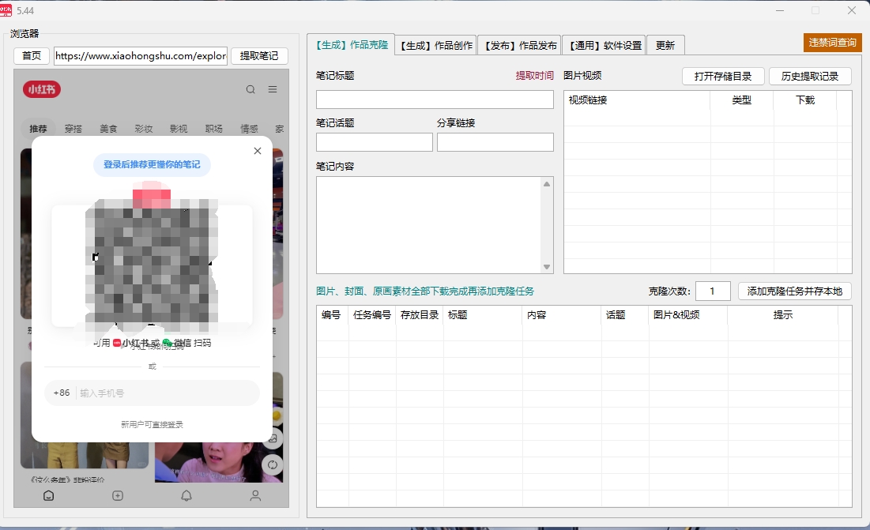Select the 情感 category in 小红书

coord(249,129)
